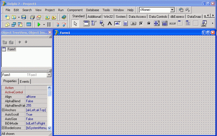Open Help contents book icon
217x136 pixels.
[x=64, y=17]
